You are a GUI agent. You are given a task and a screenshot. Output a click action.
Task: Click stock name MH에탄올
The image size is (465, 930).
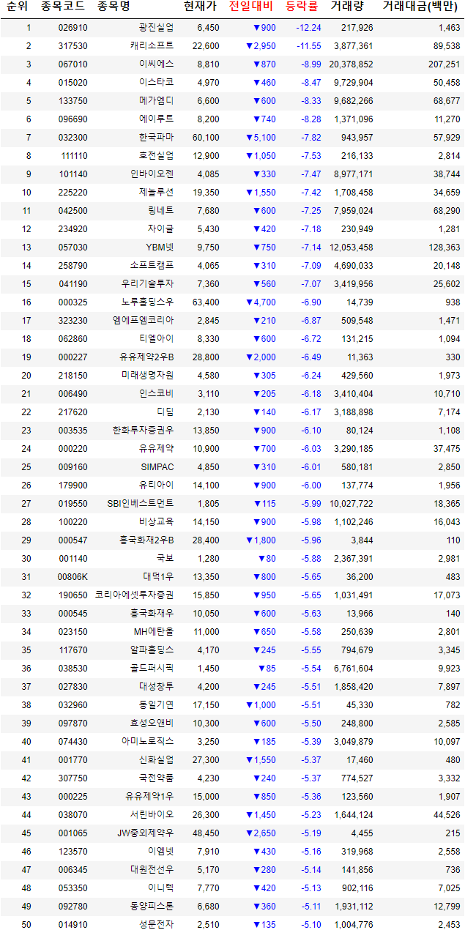click(x=153, y=632)
